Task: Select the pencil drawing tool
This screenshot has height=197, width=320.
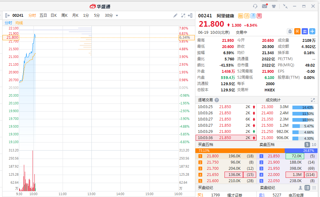Action: 175,15
